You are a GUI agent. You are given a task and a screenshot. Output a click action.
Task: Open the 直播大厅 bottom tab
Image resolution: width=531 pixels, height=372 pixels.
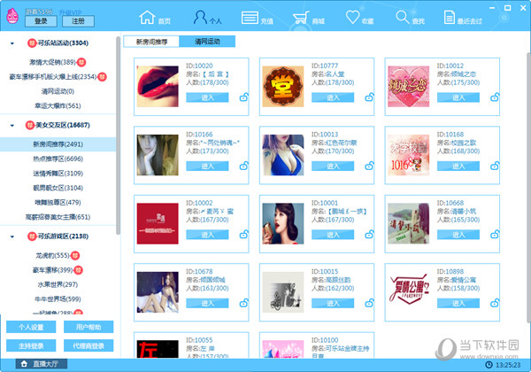tap(42, 364)
